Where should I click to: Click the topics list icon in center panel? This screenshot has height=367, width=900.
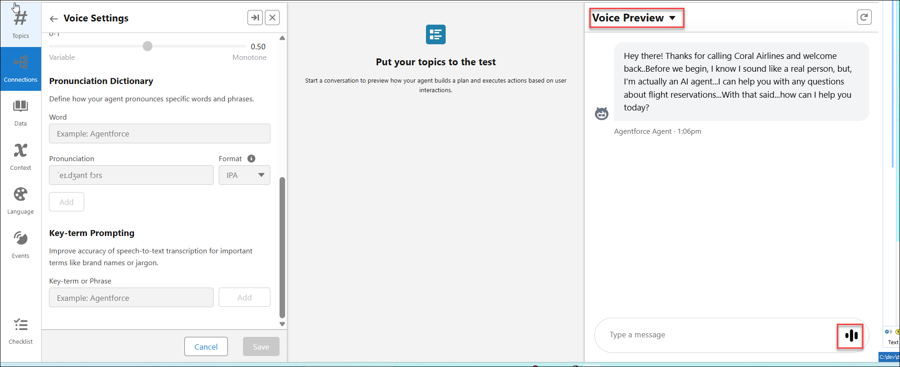click(x=436, y=35)
